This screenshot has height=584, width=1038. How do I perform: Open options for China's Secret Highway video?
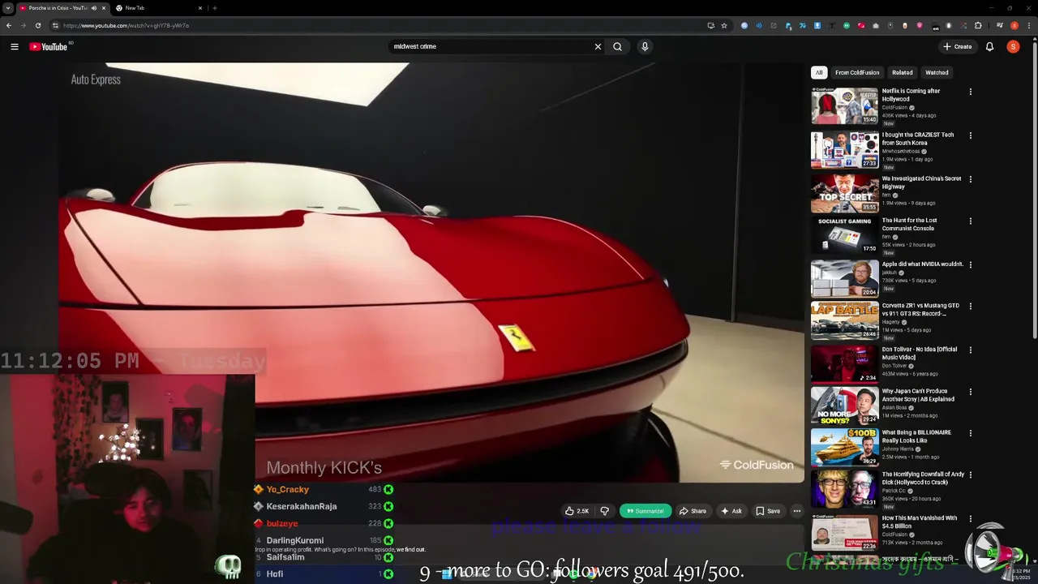(970, 179)
